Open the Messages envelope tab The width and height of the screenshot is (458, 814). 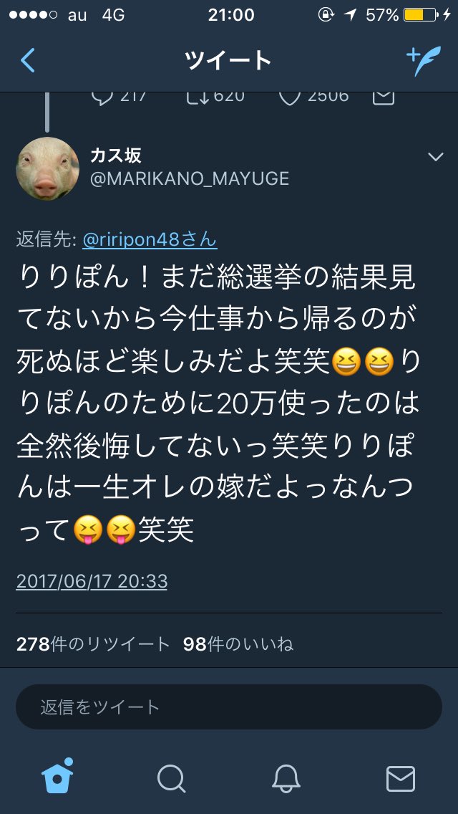[x=401, y=779]
